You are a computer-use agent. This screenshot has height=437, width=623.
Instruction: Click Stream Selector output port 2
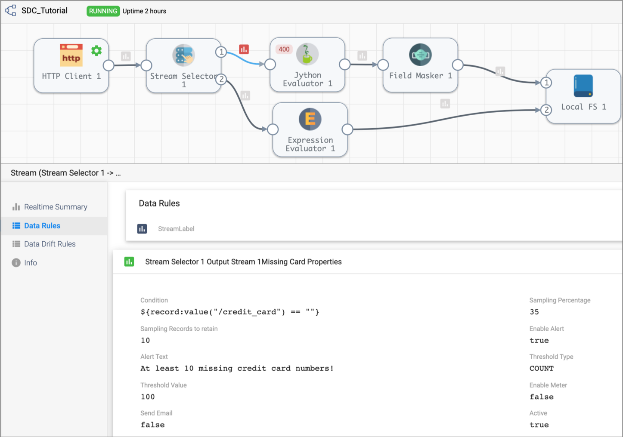click(221, 79)
